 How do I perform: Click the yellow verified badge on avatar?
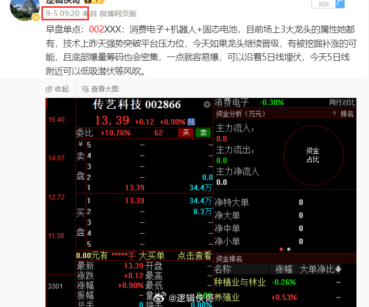tap(36, 17)
